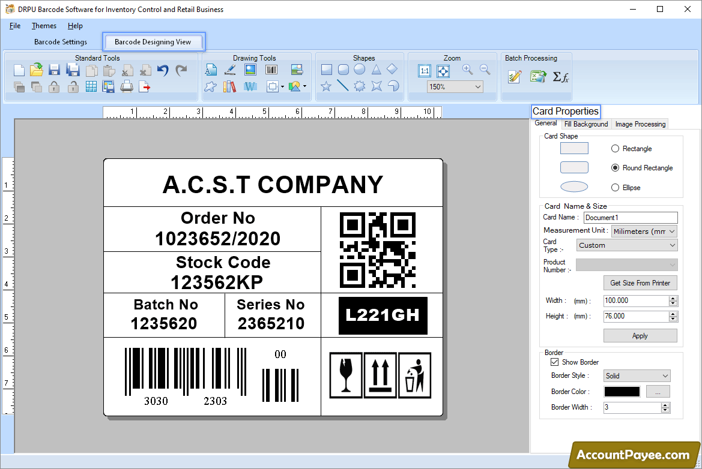The height and width of the screenshot is (469, 702).
Task: Open the Help menu
Action: 75,26
